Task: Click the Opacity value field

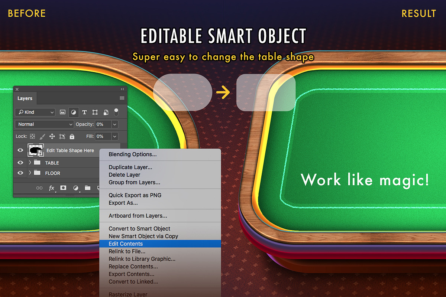Action: tap(103, 124)
